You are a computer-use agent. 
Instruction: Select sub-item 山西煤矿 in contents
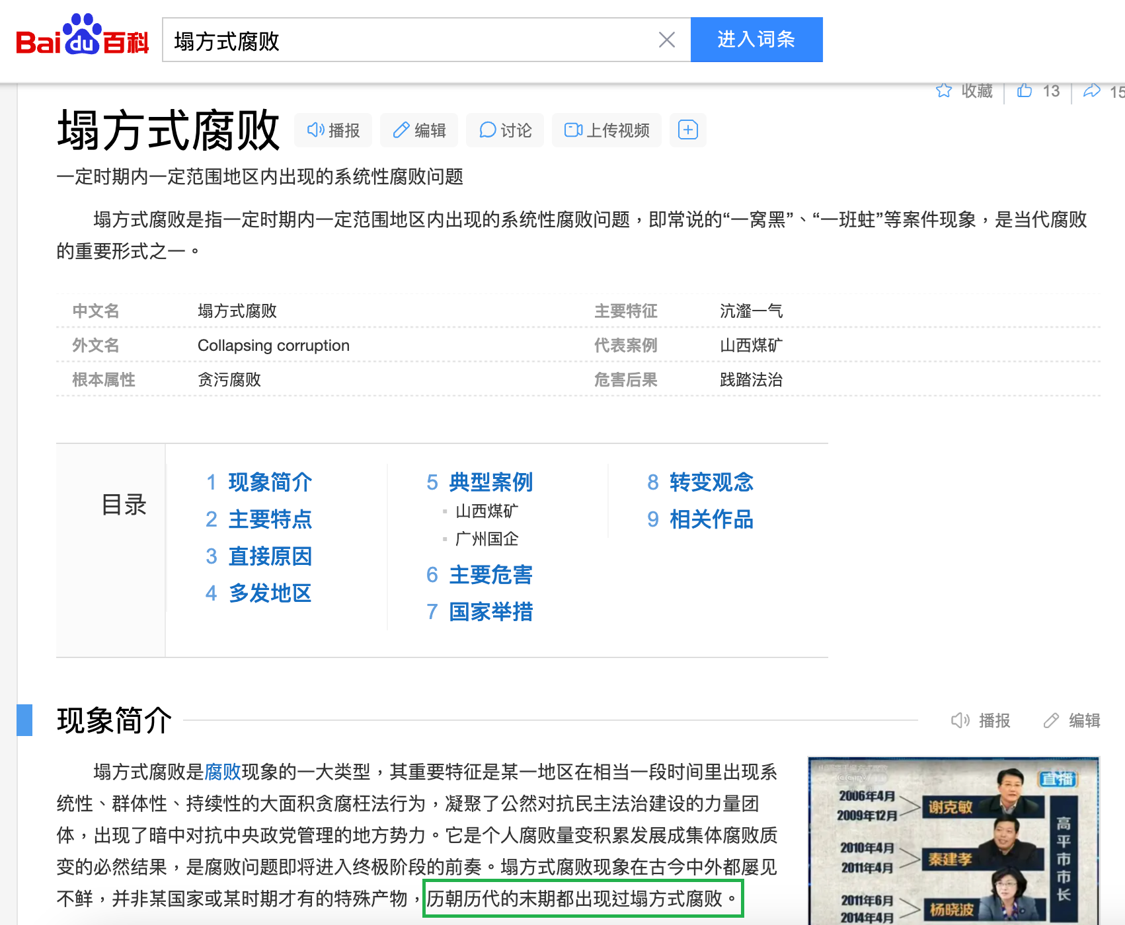click(x=486, y=511)
